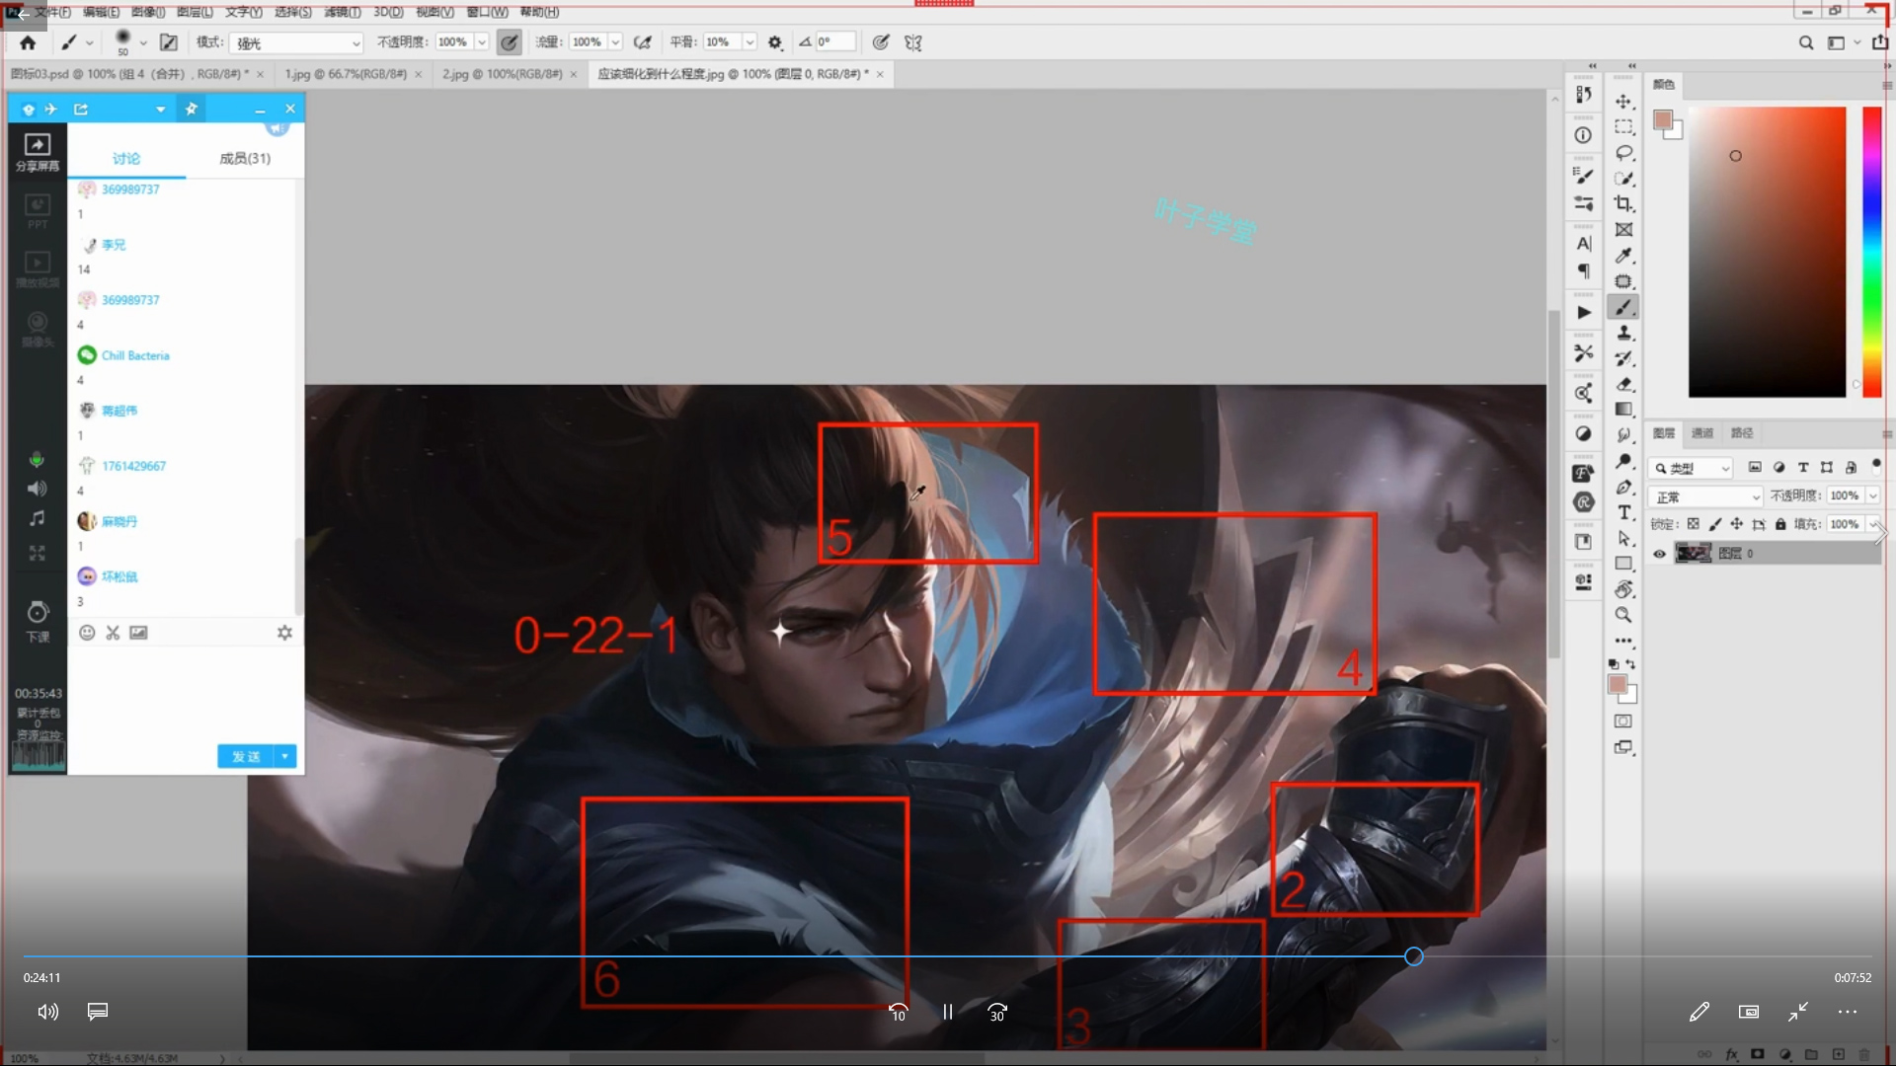1896x1066 pixels.
Task: Open the brush mode 强光 dropdown
Action: coord(297,42)
